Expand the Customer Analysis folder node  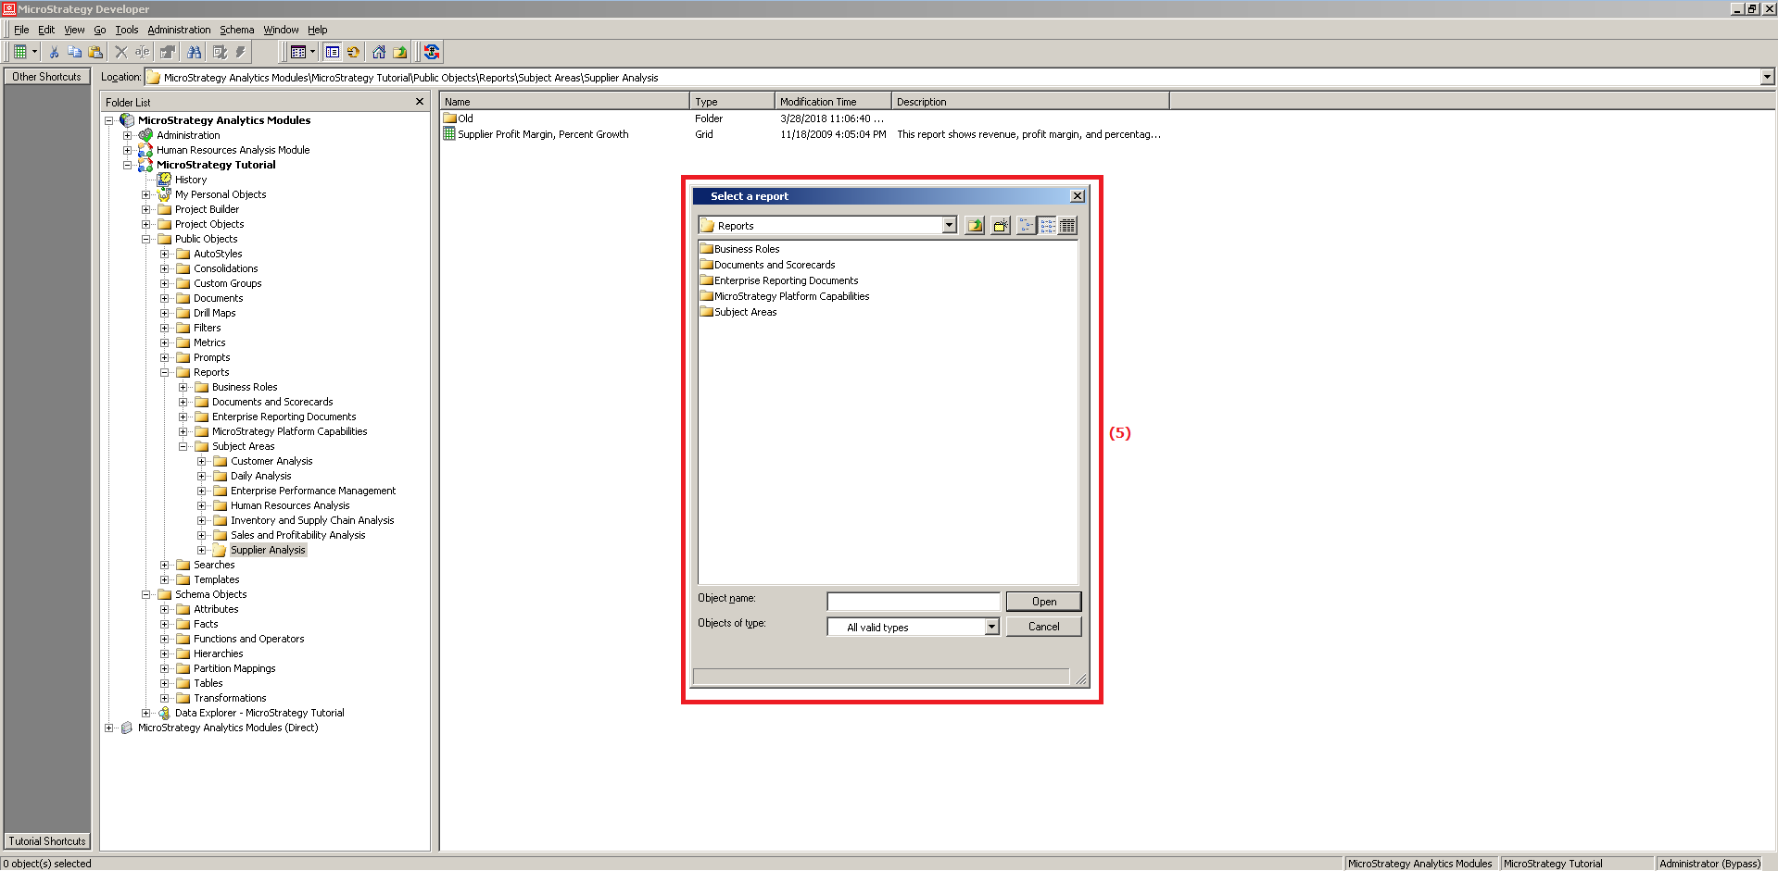(x=202, y=461)
